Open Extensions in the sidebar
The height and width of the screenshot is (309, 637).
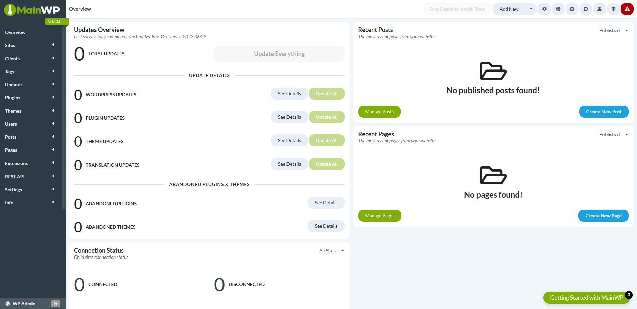click(16, 163)
